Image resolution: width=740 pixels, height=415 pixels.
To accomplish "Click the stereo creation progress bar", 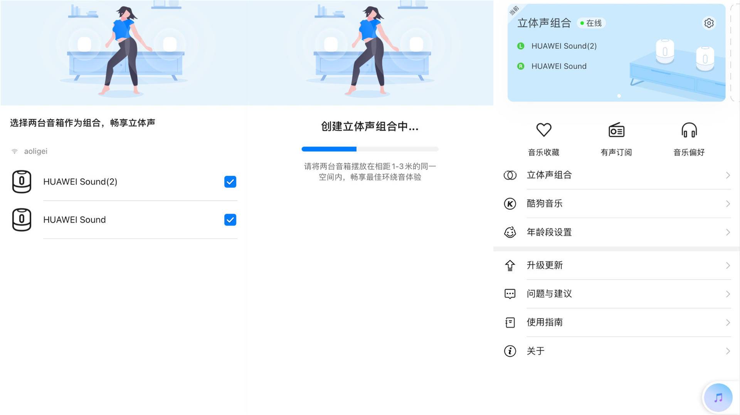I will (370, 149).
